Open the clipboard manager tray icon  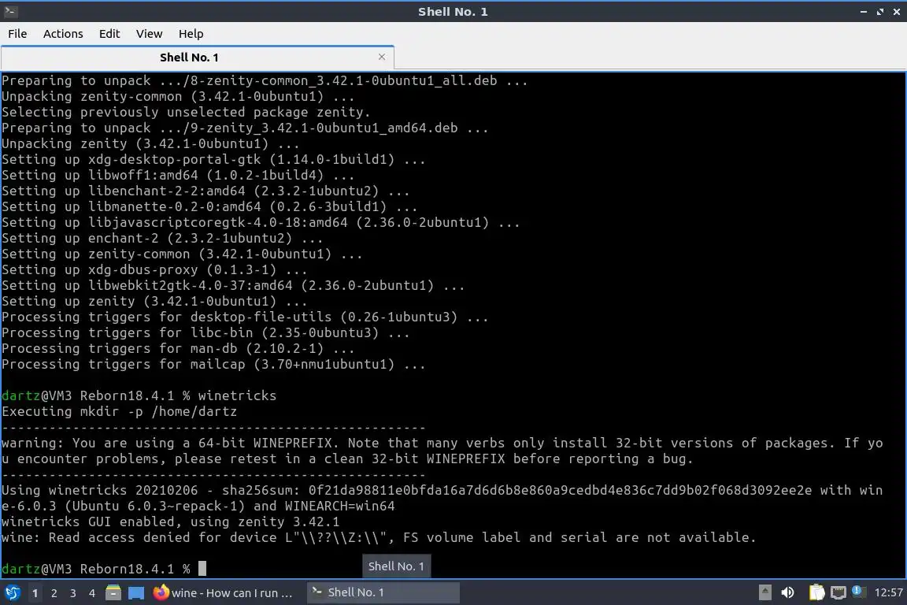click(x=816, y=592)
